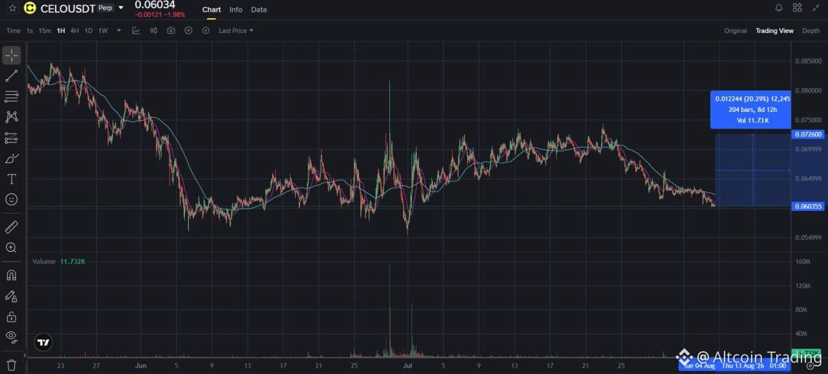Switch to Trading View chart
Image resolution: width=828 pixels, height=374 pixels.
tap(774, 30)
